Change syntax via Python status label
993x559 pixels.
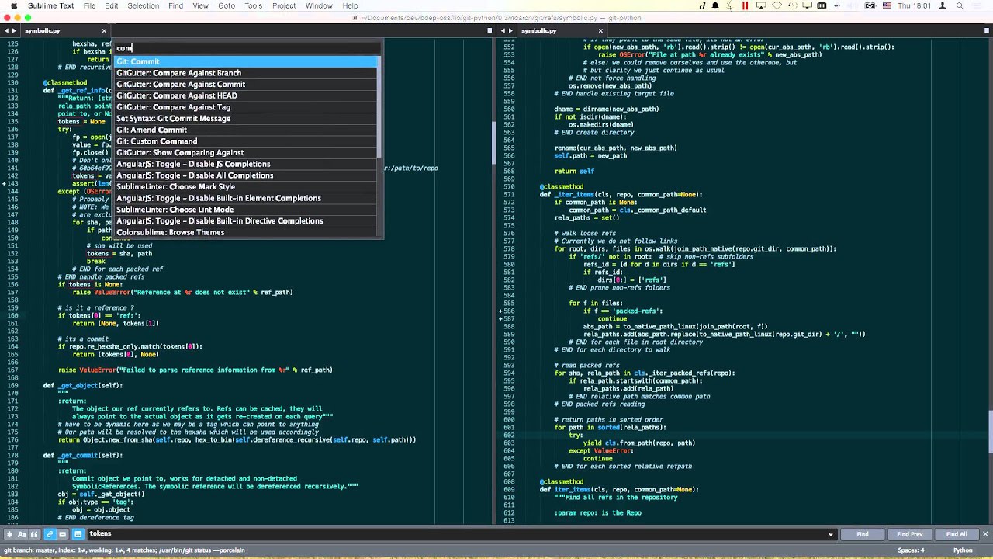pyautogui.click(x=963, y=550)
